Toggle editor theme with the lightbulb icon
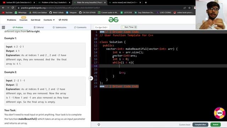This screenshot has width=227, height=128. [x=99, y=124]
